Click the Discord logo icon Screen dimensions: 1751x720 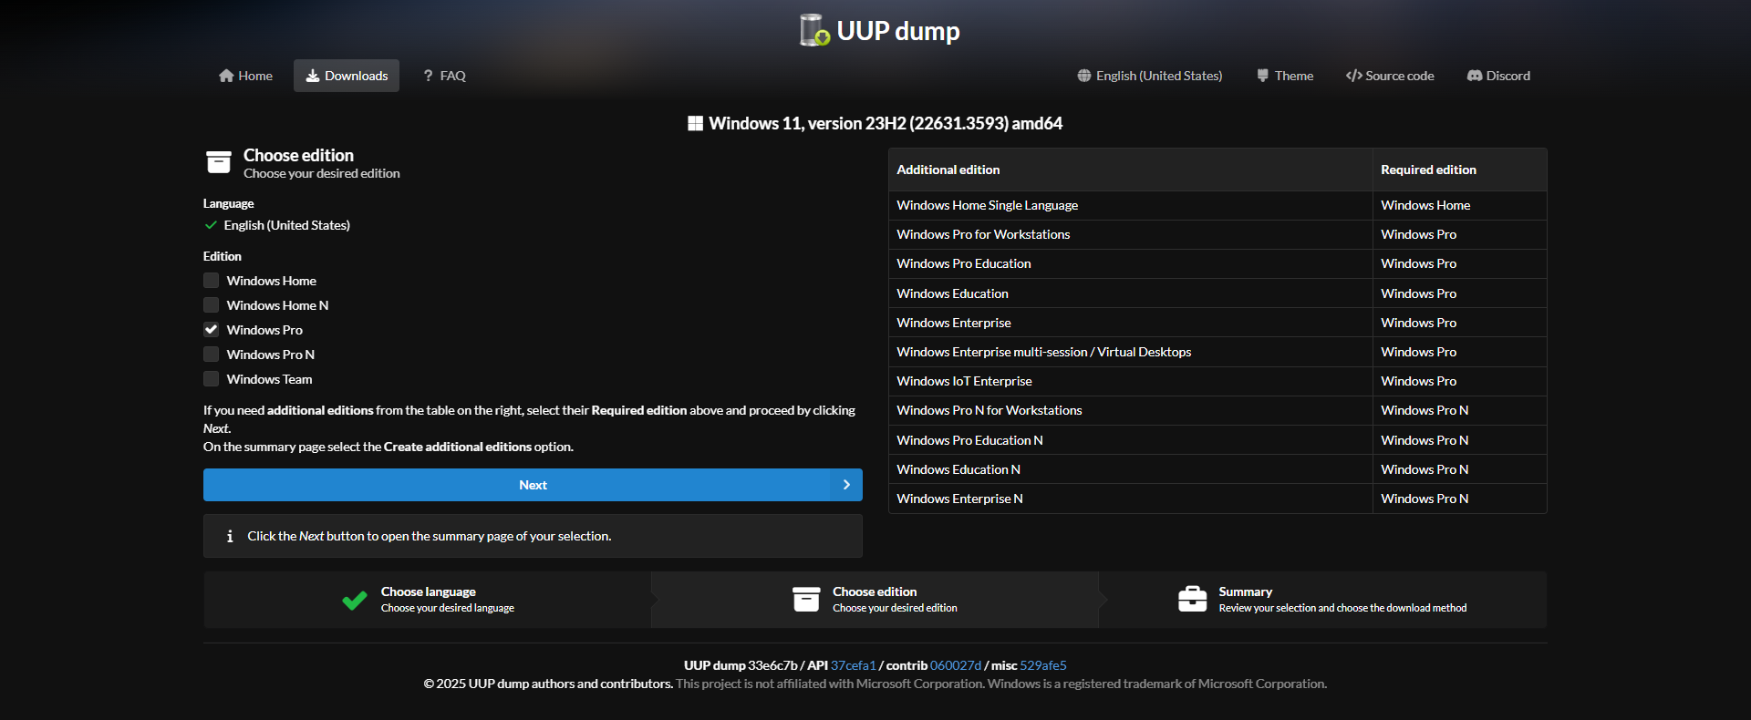(1475, 76)
